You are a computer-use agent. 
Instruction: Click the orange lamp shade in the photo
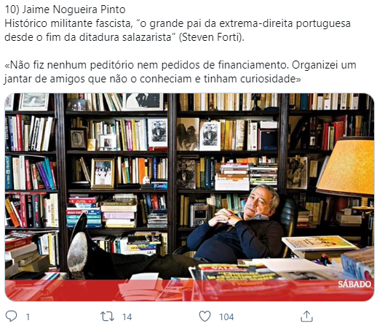pyautogui.click(x=347, y=166)
